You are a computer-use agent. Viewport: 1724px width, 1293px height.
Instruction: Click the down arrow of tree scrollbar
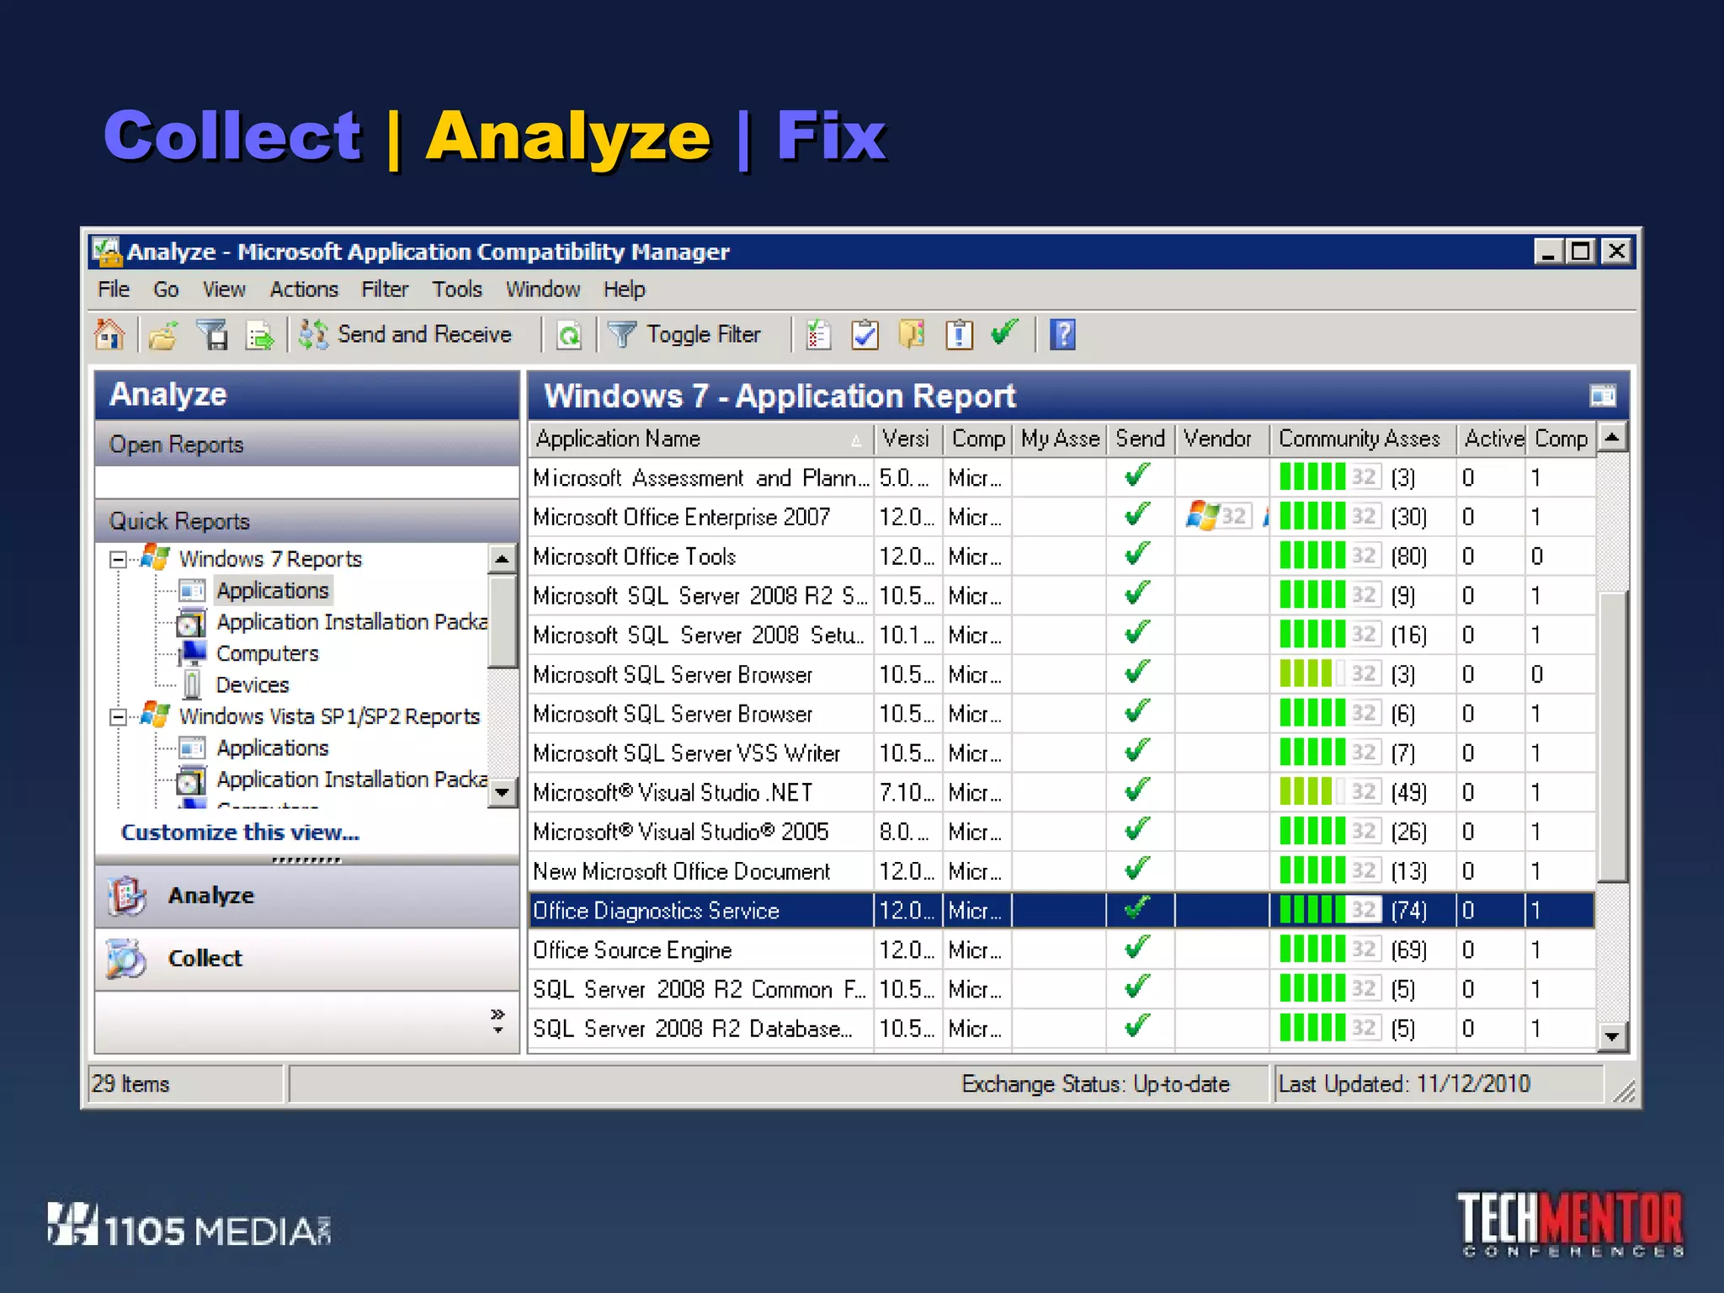pos(502,792)
